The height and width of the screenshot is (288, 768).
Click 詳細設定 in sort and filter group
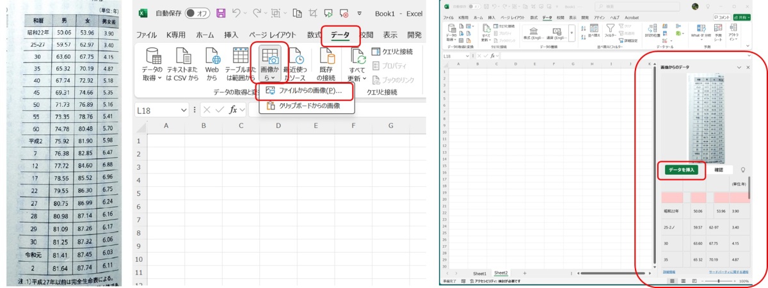(628, 40)
